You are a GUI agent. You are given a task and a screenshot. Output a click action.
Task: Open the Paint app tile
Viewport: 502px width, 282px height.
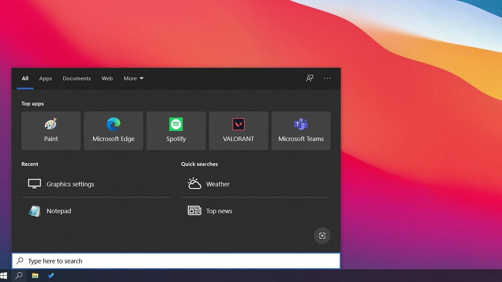point(51,130)
